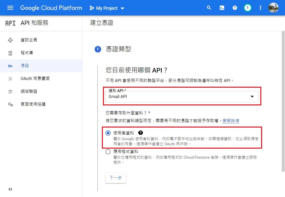Click the 建立憑證 page title
285x197 pixels.
tap(102, 23)
